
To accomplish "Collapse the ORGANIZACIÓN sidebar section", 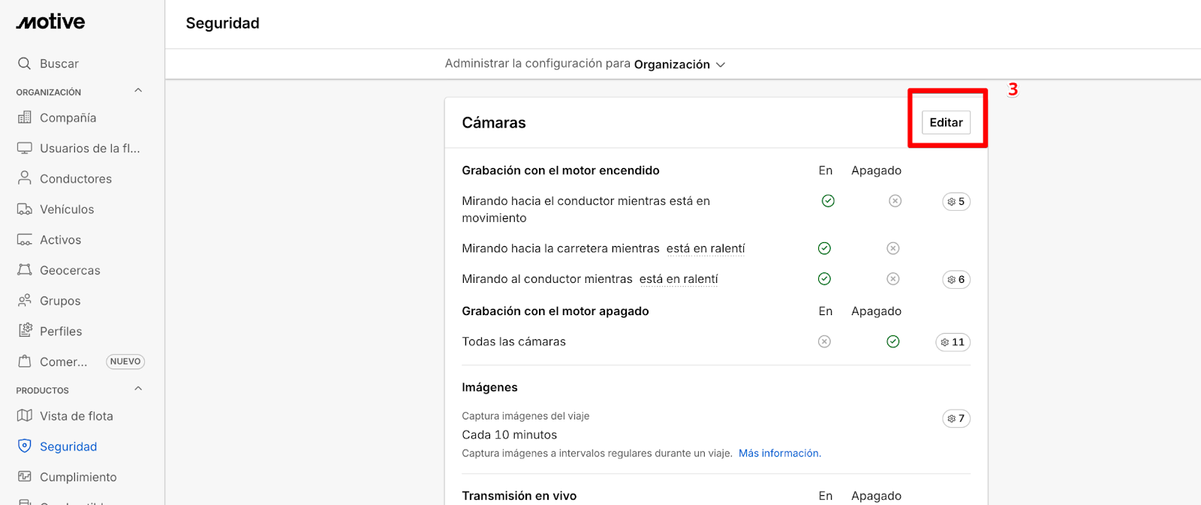I will click(x=138, y=91).
